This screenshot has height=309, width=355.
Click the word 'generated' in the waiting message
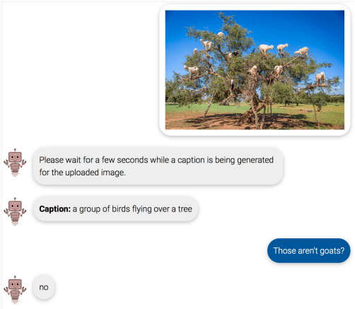pyautogui.click(x=255, y=161)
